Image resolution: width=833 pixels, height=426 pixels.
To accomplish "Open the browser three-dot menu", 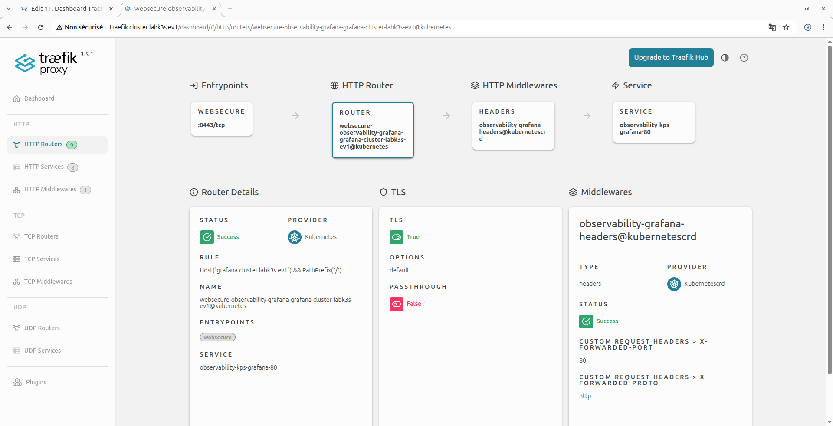I will pos(823,27).
